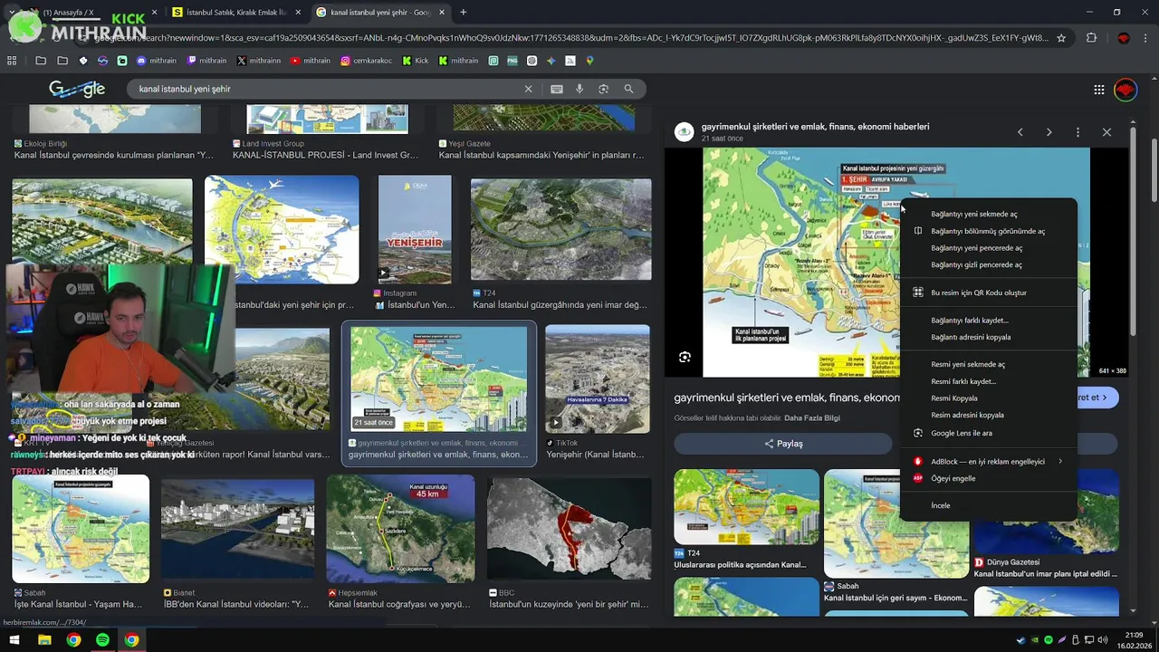The height and width of the screenshot is (652, 1159).
Task: Open the Google apps grid
Action: tap(1099, 90)
